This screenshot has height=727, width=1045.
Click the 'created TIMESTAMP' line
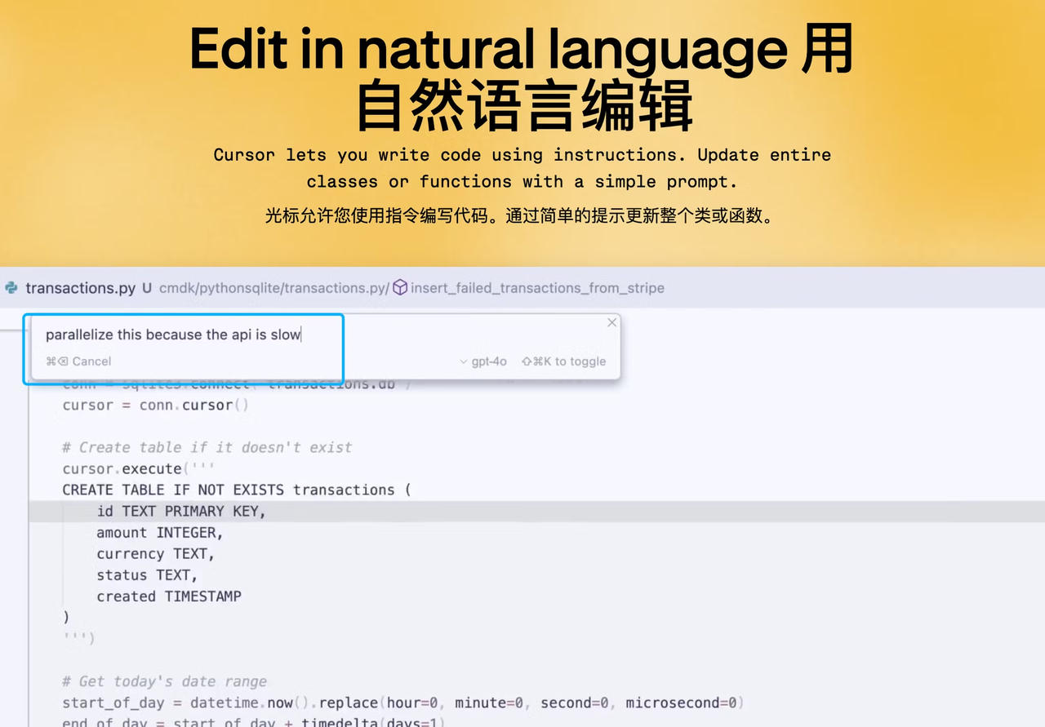(169, 596)
